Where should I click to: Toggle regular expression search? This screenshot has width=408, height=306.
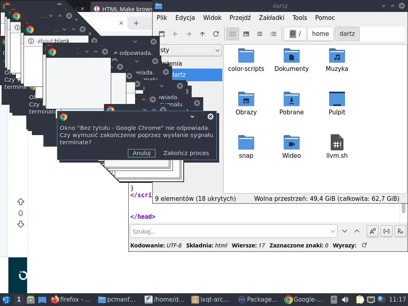pos(400,231)
